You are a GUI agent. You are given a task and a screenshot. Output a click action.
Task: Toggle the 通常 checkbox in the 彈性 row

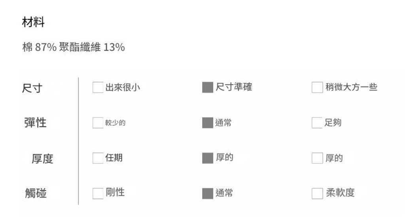click(208, 123)
